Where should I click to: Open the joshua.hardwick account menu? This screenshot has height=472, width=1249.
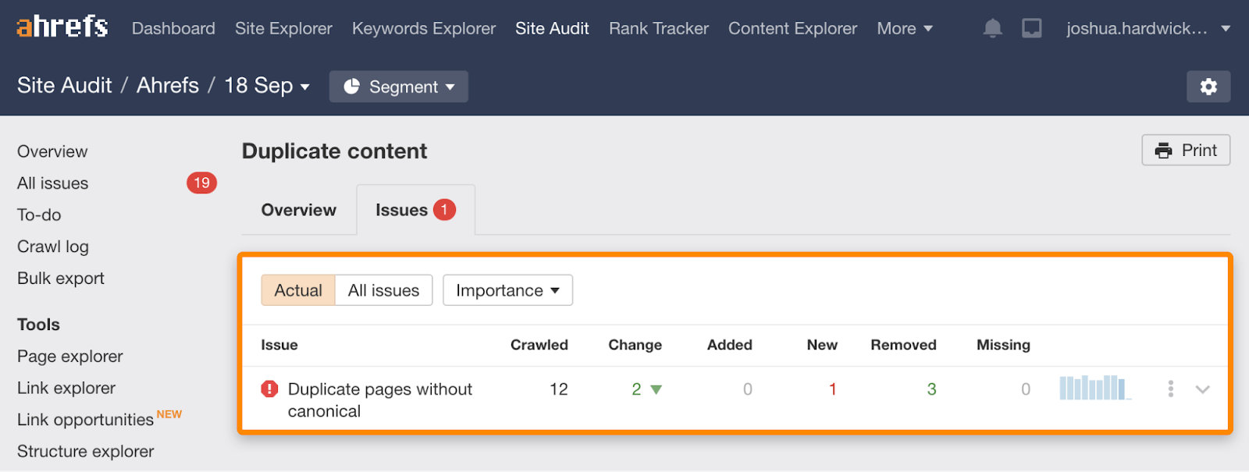[1148, 29]
